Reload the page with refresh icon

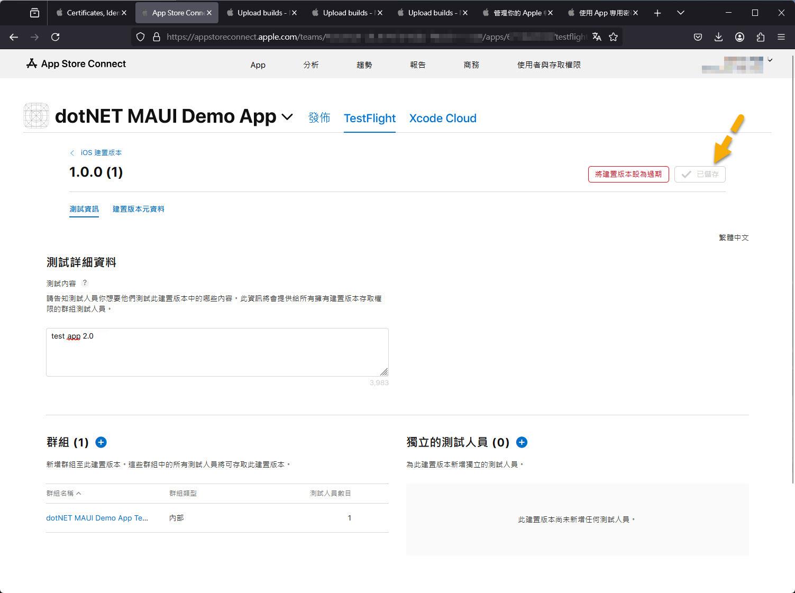[55, 37]
